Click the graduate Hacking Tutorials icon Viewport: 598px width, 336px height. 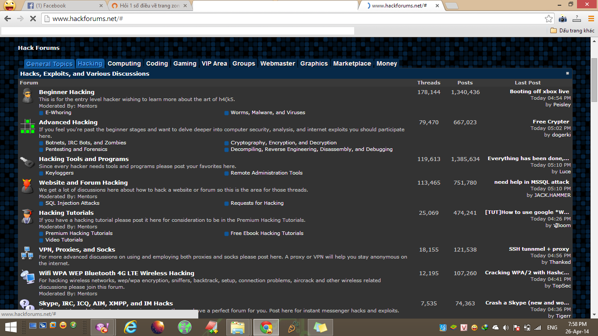pyautogui.click(x=27, y=216)
